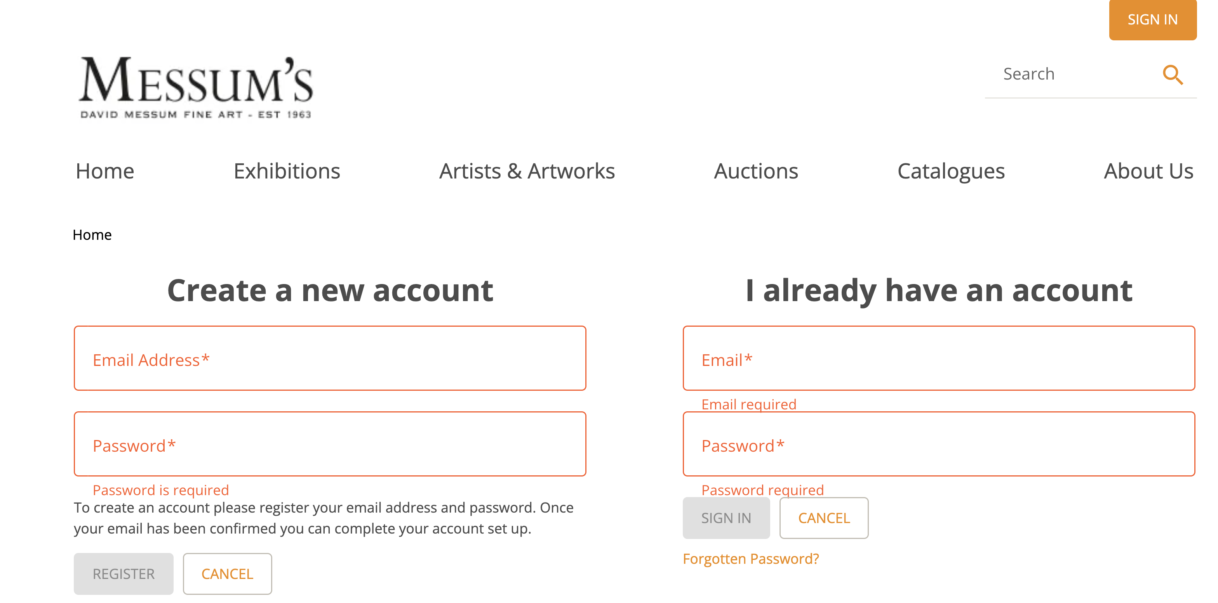Click the Messum's logo
This screenshot has width=1218, height=603.
[196, 87]
